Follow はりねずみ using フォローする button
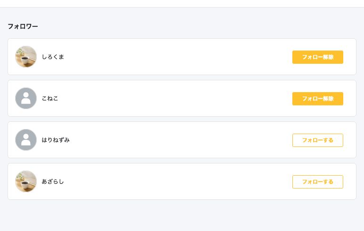 click(x=318, y=140)
